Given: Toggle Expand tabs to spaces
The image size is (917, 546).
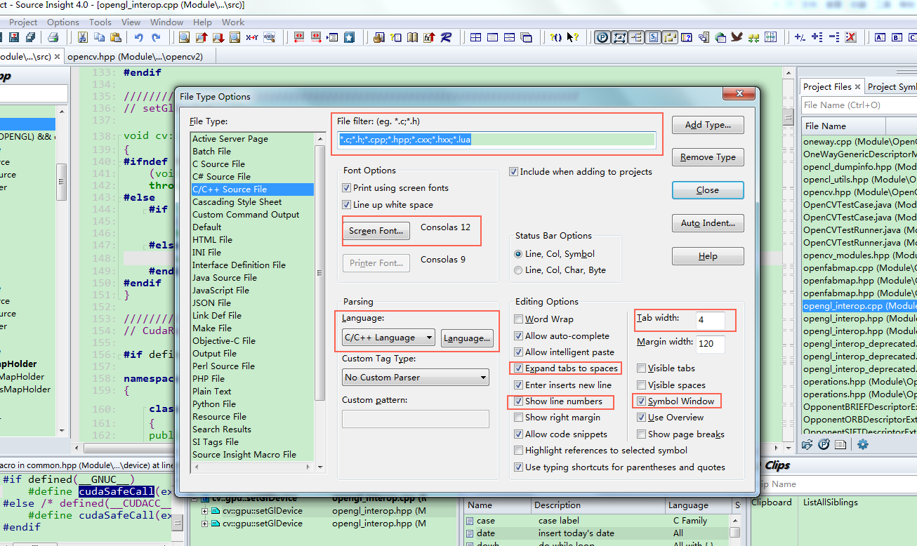Looking at the screenshot, I should coord(519,368).
